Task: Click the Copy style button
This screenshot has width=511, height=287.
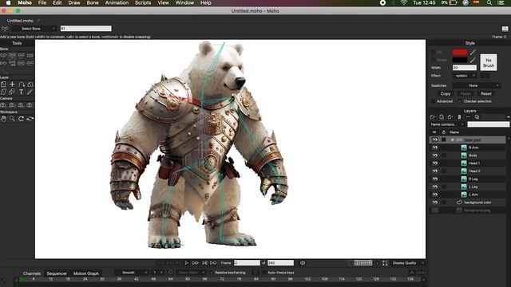Action: [x=446, y=94]
